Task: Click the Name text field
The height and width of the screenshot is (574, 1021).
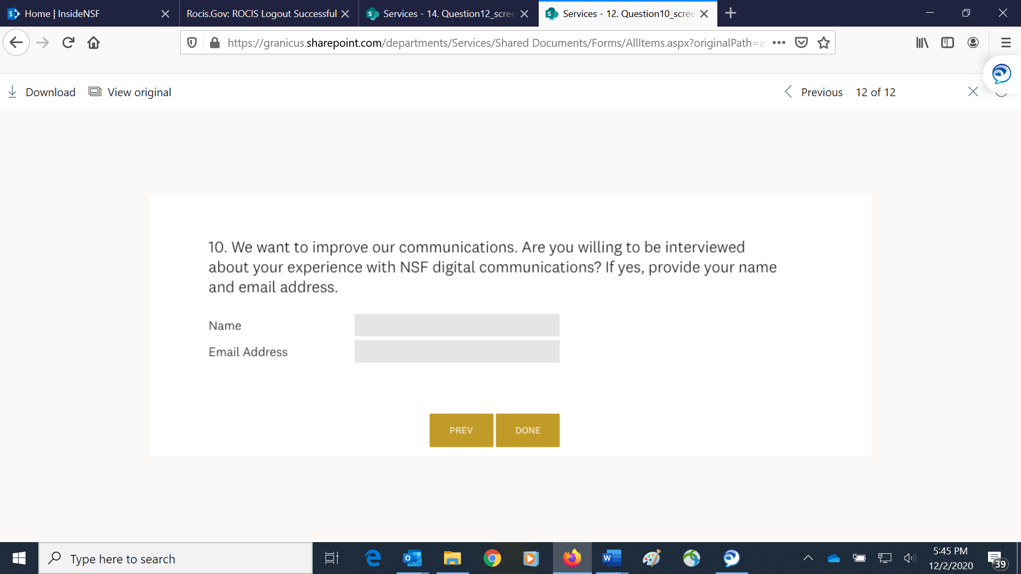Action: tap(457, 325)
